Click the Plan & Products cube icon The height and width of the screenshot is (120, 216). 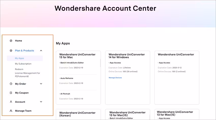(x=11, y=51)
